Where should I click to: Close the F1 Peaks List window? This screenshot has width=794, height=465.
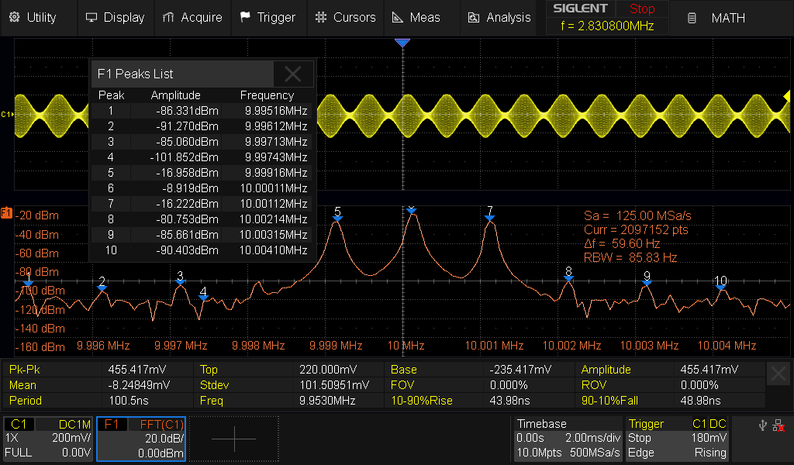pyautogui.click(x=293, y=74)
